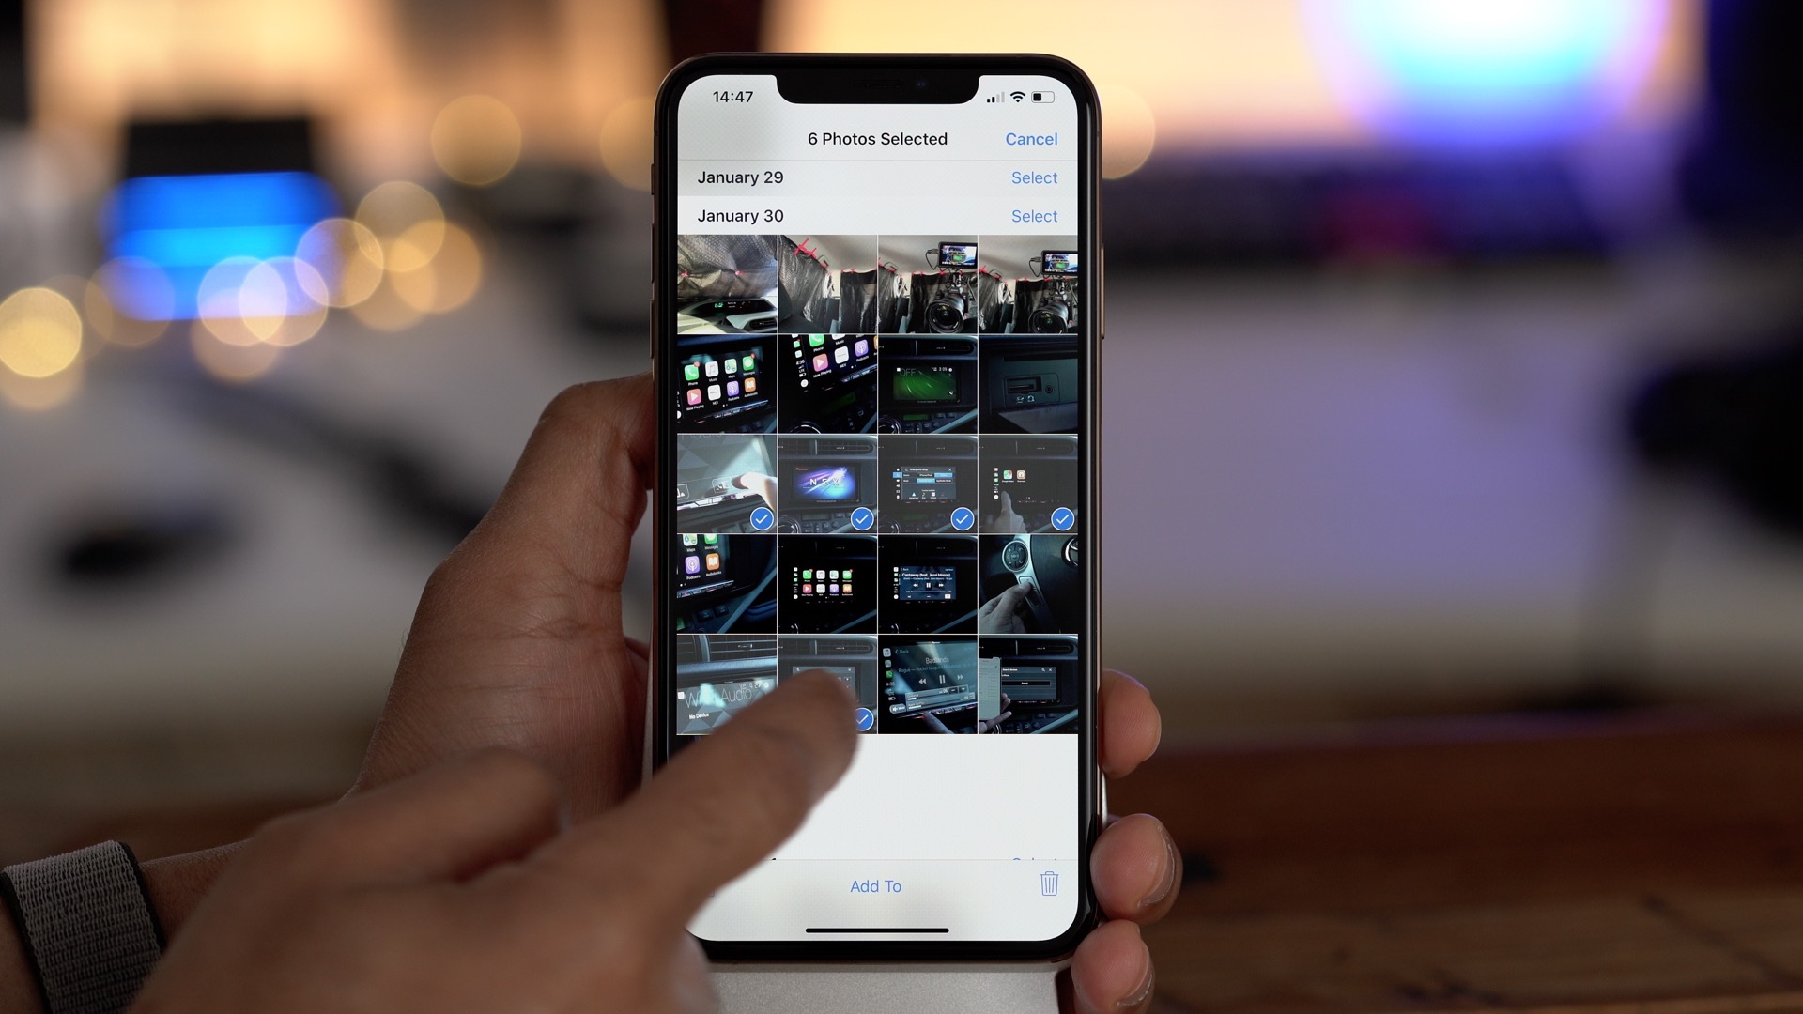Tap the WiFi status icon in status bar
Viewport: 1803px width, 1014px height.
pyautogui.click(x=1017, y=97)
